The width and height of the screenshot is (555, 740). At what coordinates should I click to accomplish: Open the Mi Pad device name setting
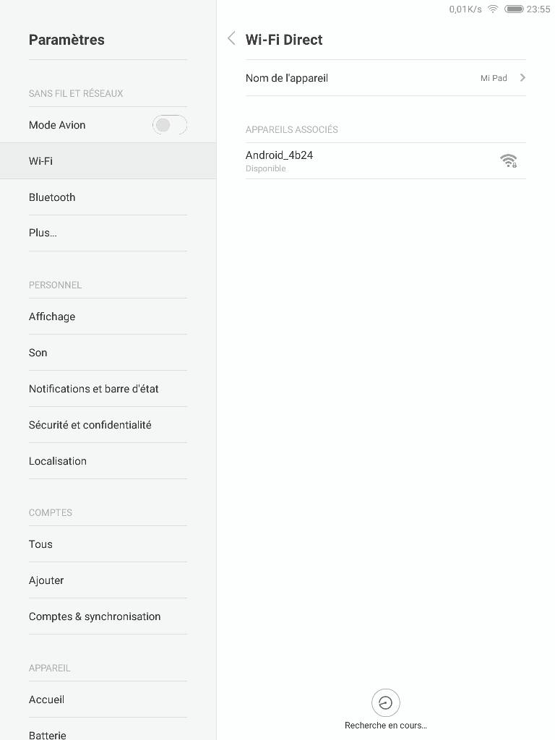[386, 78]
